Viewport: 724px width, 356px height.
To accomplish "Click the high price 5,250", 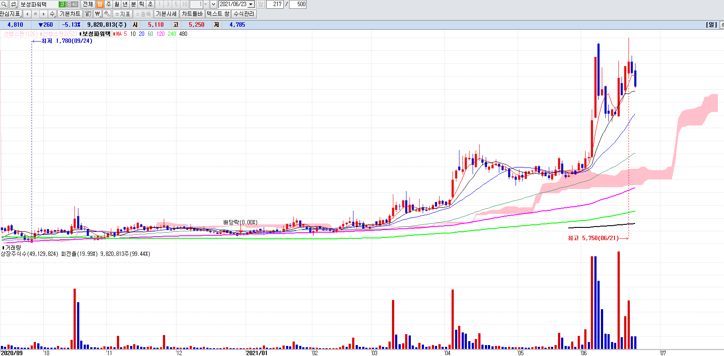I will click(197, 25).
